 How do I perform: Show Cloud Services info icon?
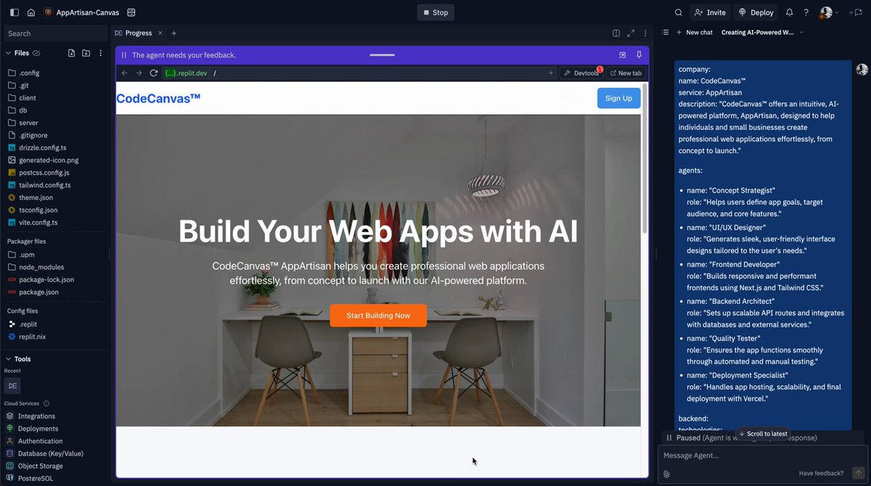pyautogui.click(x=46, y=403)
